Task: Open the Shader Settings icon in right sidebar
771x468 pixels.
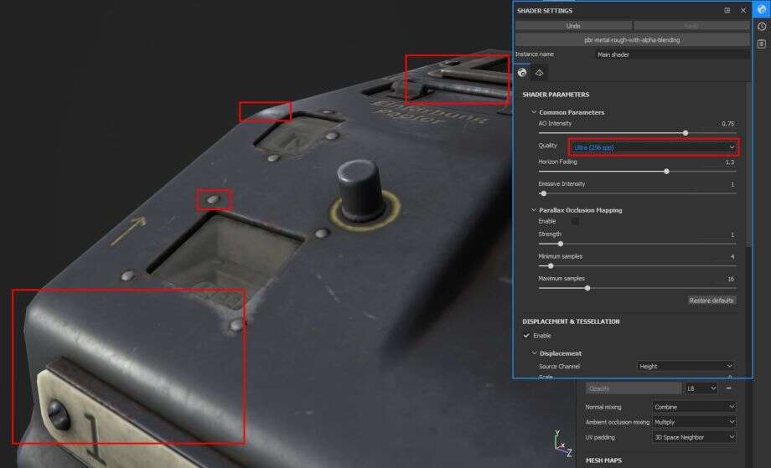Action: pos(761,9)
